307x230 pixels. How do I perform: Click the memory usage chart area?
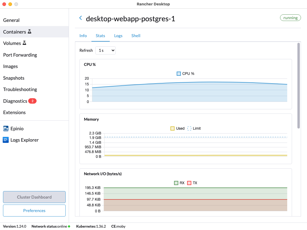pyautogui.click(x=196, y=145)
